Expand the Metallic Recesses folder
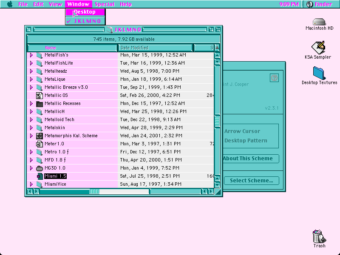Viewport: 340px width, 255px height. (x=31, y=104)
